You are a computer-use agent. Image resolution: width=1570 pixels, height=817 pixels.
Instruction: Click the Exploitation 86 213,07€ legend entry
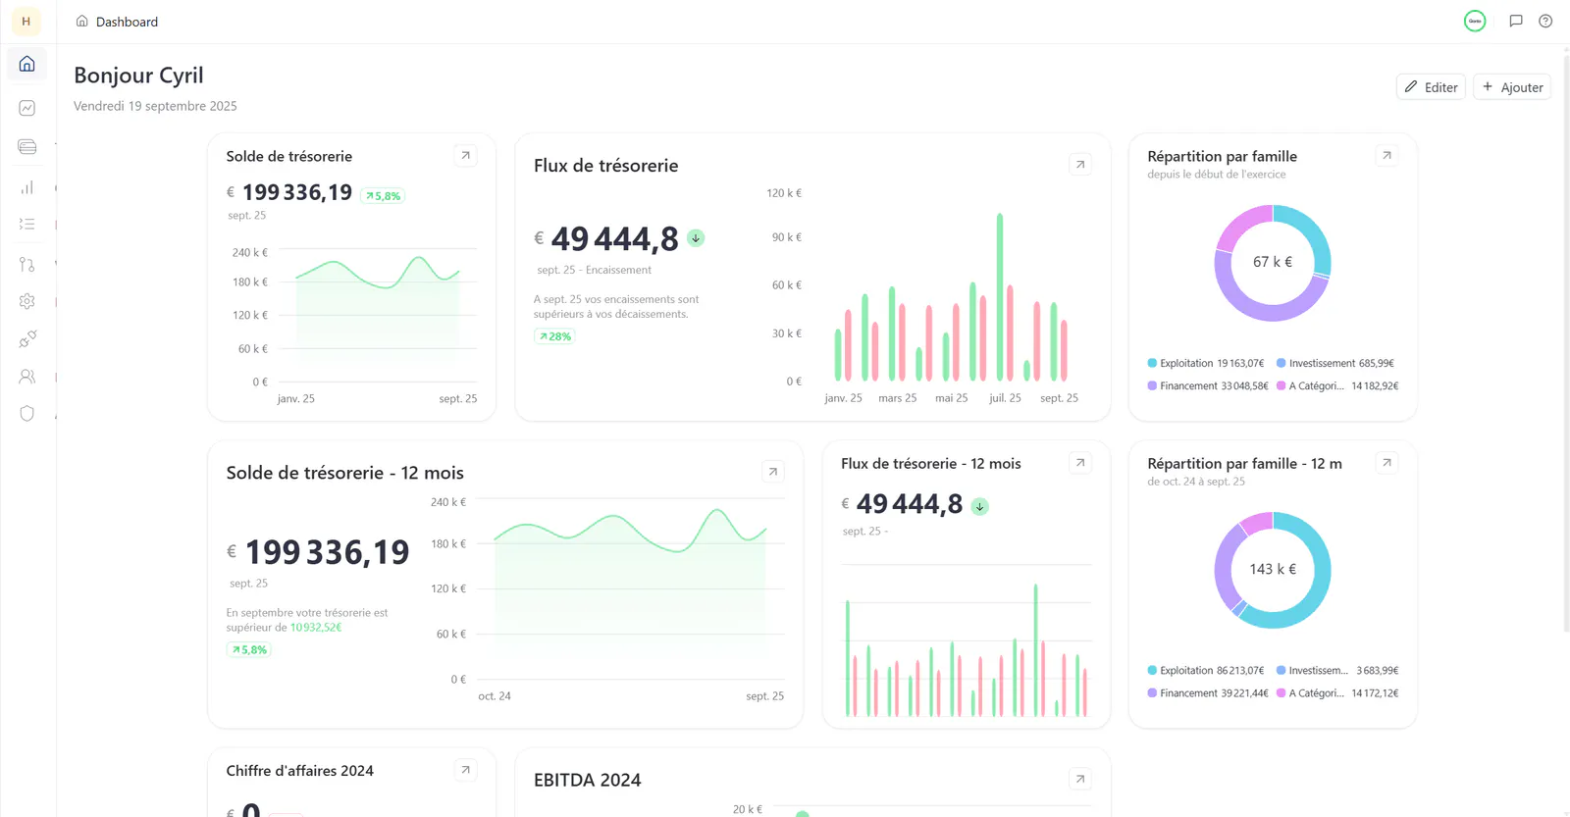(x=1206, y=671)
